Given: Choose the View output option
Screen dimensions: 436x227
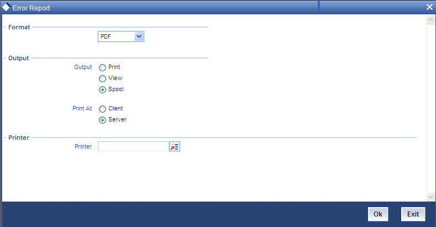Looking at the screenshot, I should tap(103, 78).
